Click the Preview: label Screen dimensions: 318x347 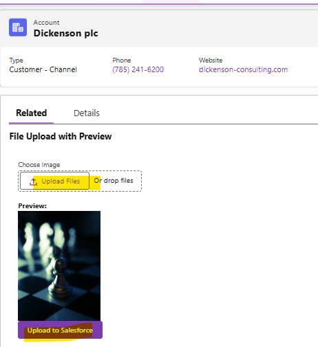click(x=32, y=206)
